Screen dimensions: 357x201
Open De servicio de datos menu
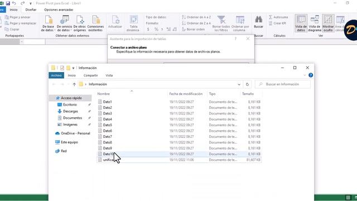64,23
